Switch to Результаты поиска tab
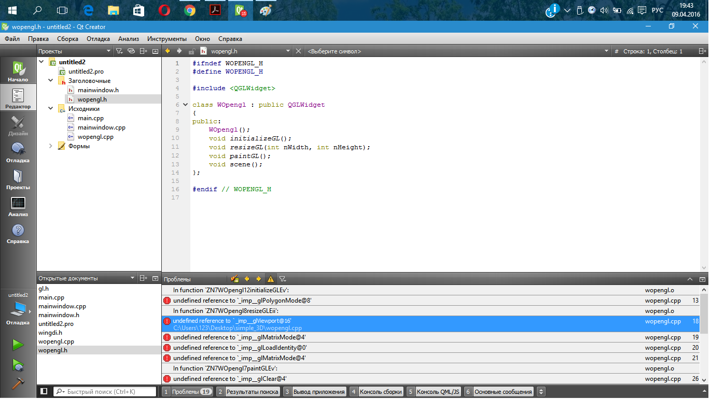The width and height of the screenshot is (711, 399). pos(248,392)
